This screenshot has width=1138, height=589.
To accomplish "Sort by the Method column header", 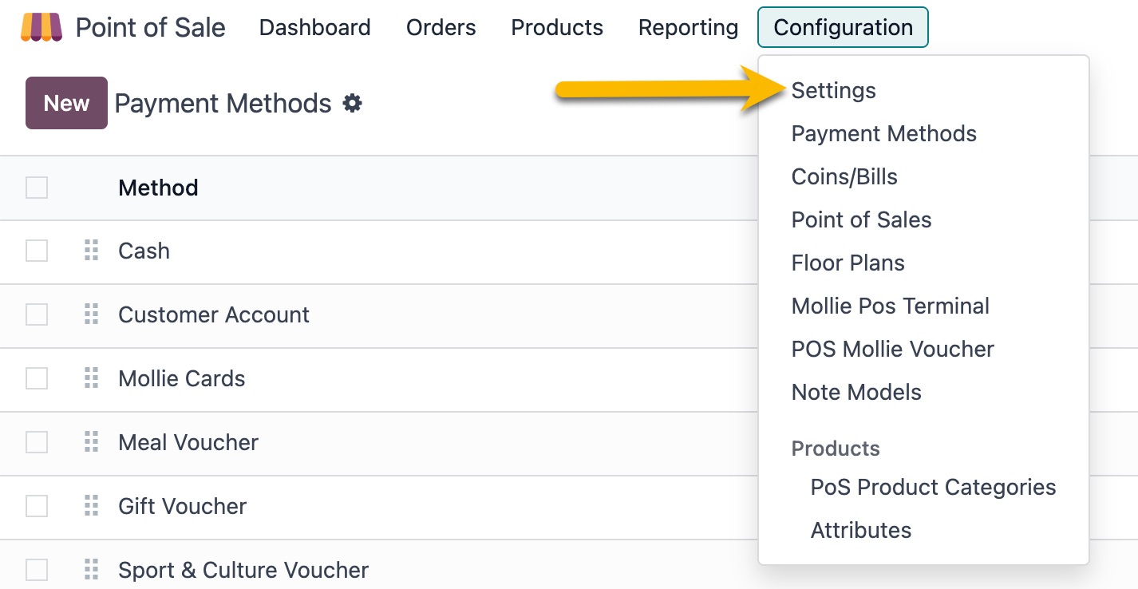I will coord(158,188).
